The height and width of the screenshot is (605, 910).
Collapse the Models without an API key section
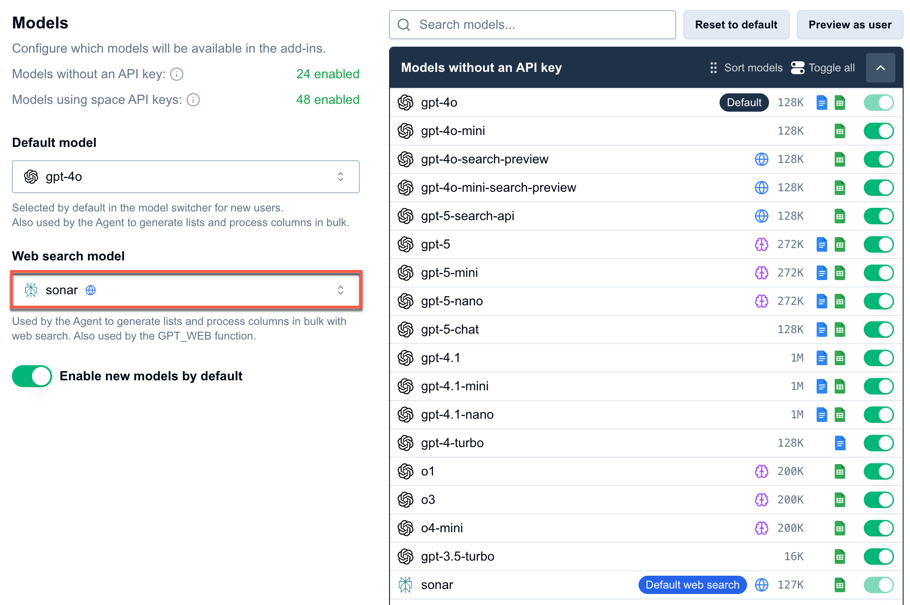(880, 67)
